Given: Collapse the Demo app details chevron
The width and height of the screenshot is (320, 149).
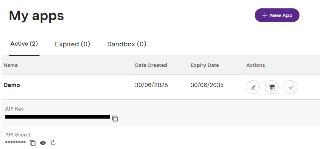Looking at the screenshot, I should (x=290, y=87).
